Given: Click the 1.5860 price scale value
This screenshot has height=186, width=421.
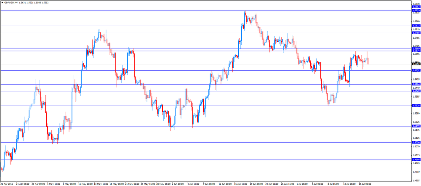Looking at the screenshot, I should click(x=416, y=21).
